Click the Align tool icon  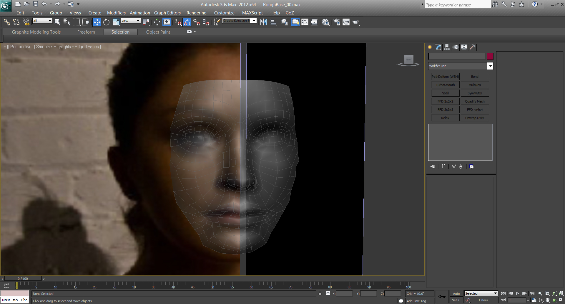(x=273, y=22)
